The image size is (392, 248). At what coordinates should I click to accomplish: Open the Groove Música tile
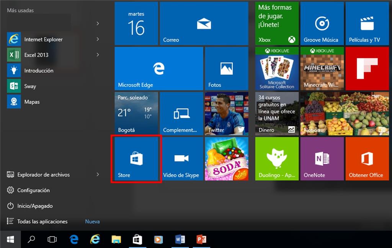(x=322, y=23)
